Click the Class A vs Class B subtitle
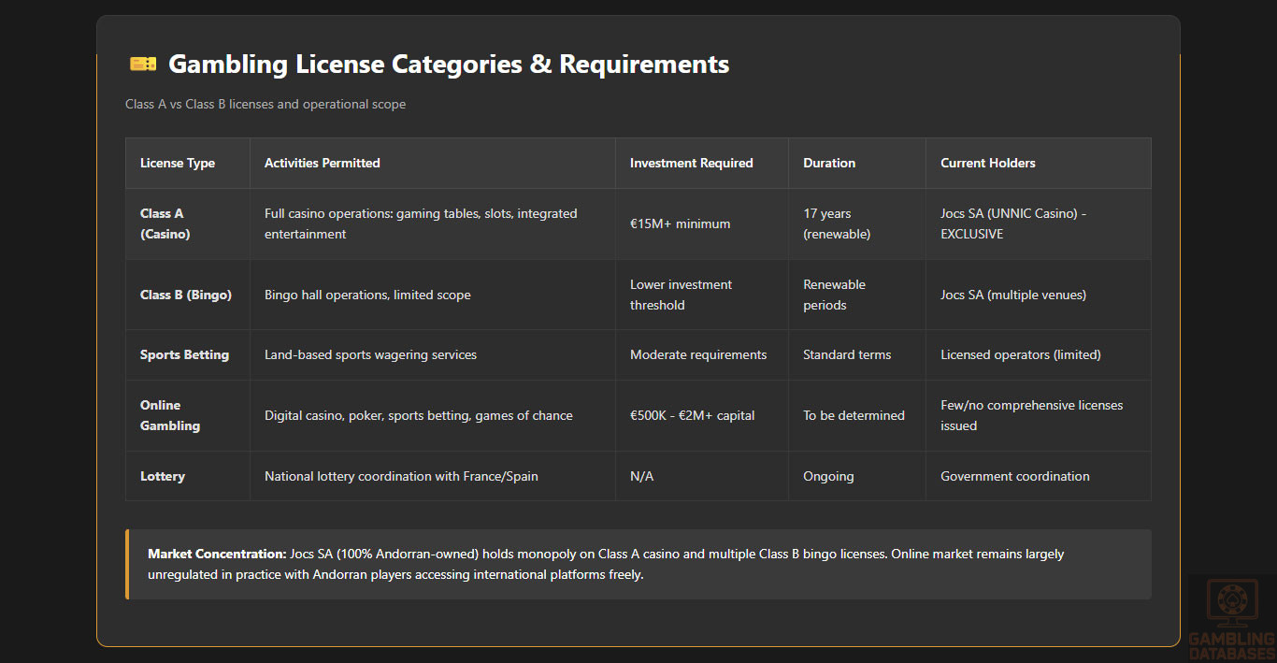Image resolution: width=1277 pixels, height=663 pixels. pos(265,104)
